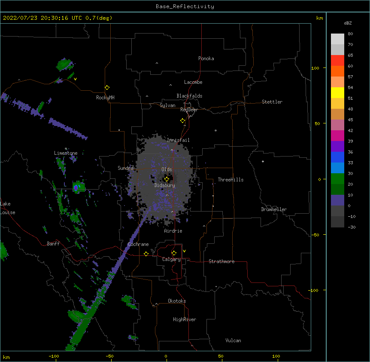
Task: Click the yellow V marker east of Calgary
Action: click(184, 251)
